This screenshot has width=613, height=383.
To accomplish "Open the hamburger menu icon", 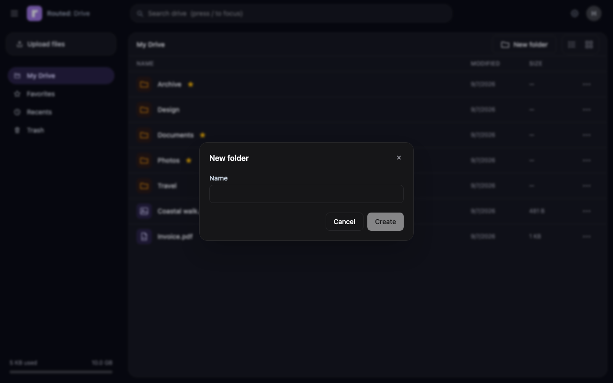I will (x=14, y=13).
